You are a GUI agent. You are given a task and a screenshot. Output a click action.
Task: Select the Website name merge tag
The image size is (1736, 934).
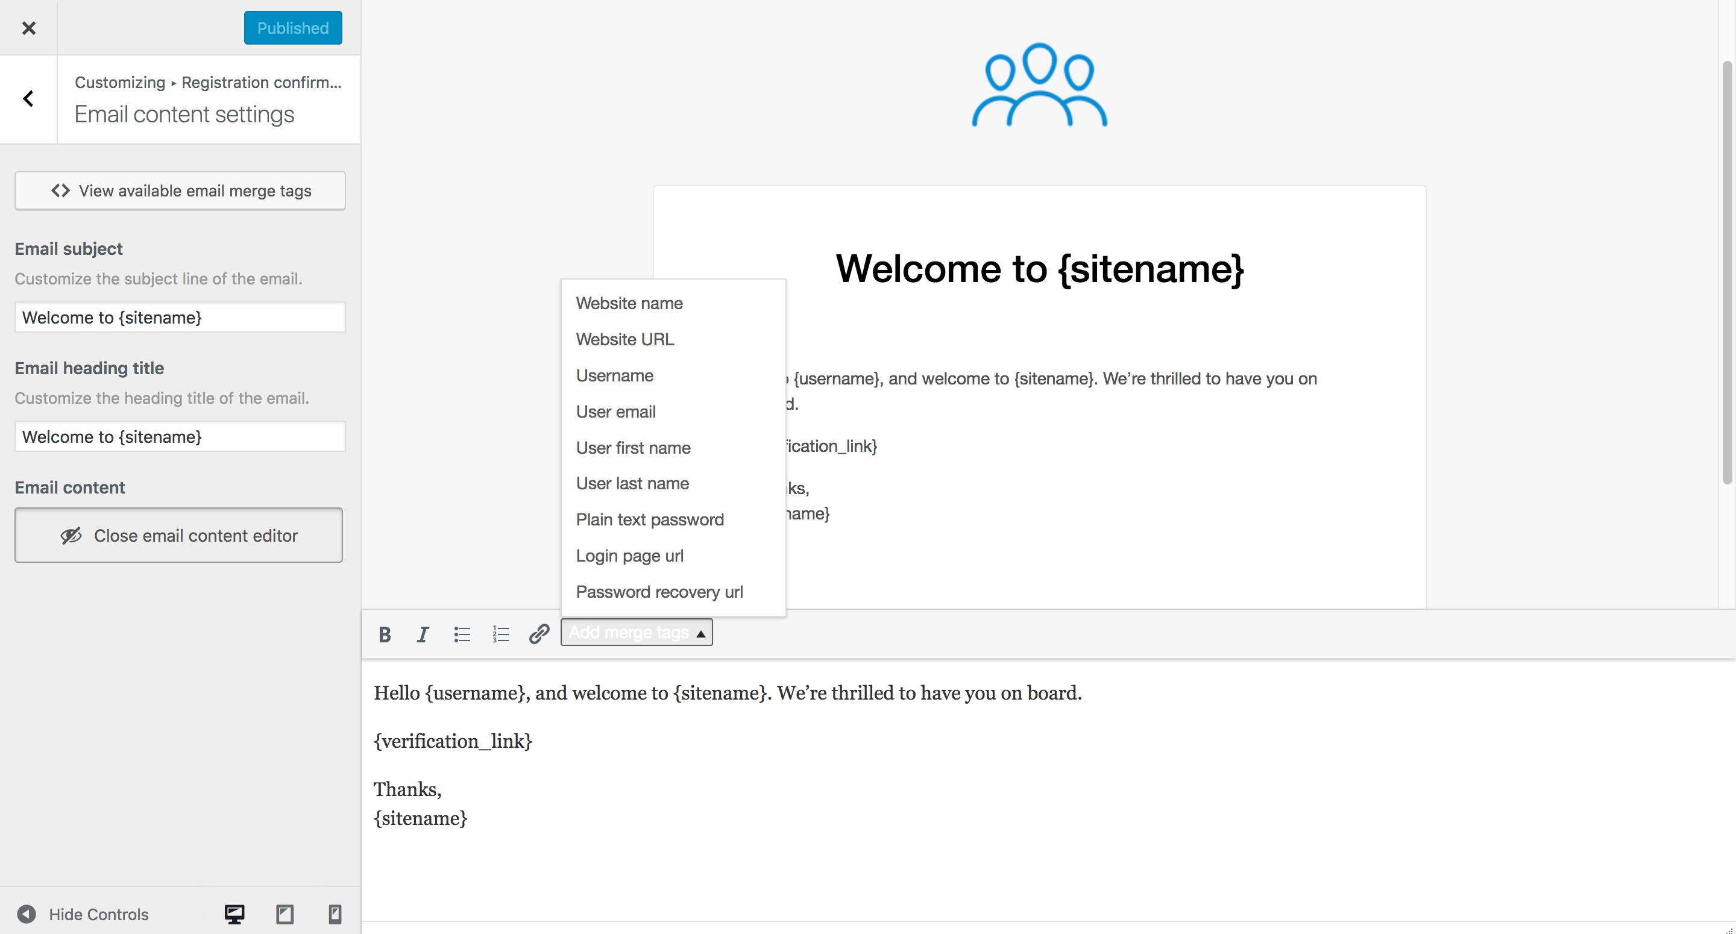[x=629, y=303]
